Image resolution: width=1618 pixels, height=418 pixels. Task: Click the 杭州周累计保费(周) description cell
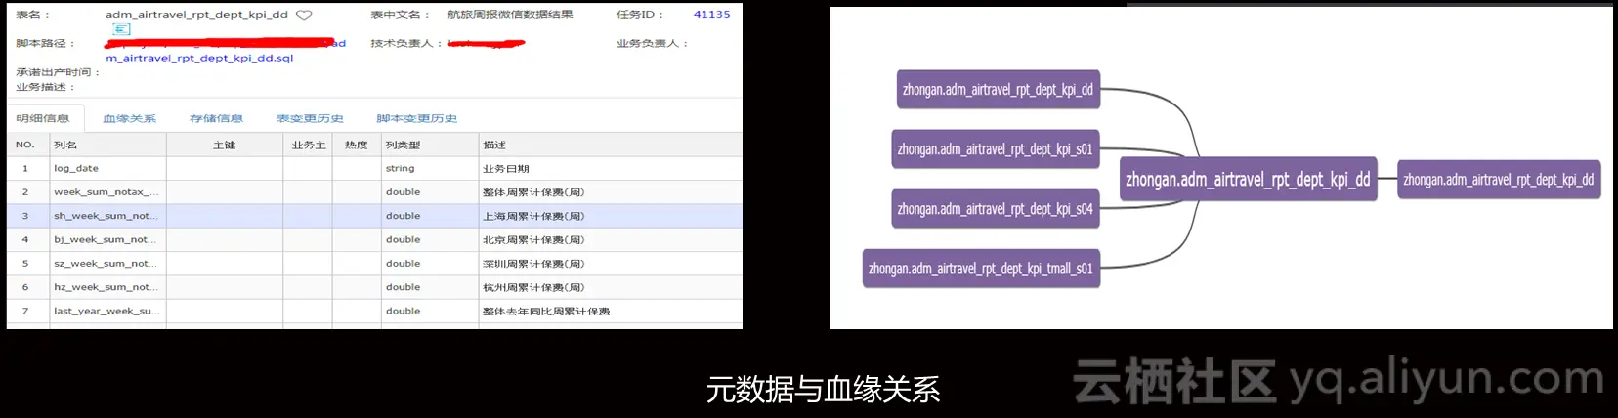pyautogui.click(x=611, y=287)
